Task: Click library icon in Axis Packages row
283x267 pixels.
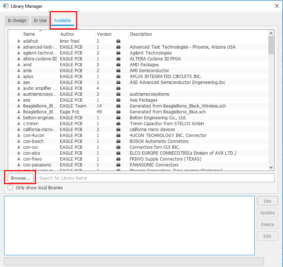Action: click(x=118, y=100)
